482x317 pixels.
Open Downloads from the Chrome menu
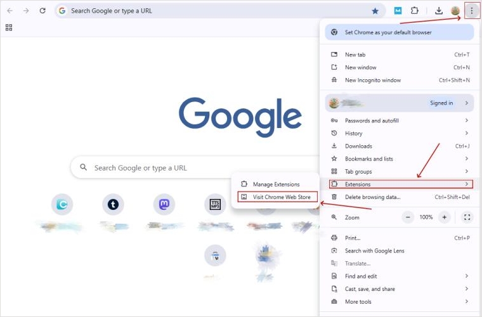click(x=400, y=146)
